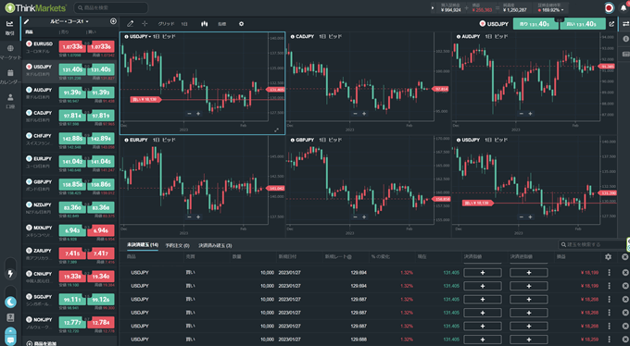Click the EURUSD sell price 1.07336
The width and height of the screenshot is (630, 346).
[x=72, y=47]
